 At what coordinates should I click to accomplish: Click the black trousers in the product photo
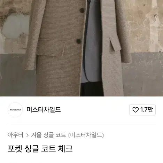pos(92,89)
